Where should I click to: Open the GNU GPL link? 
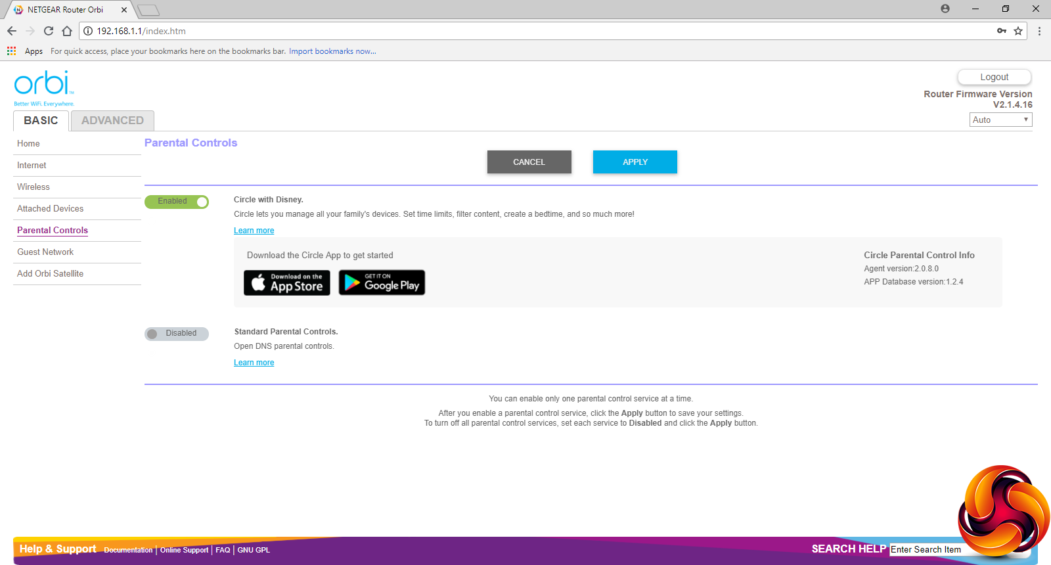254,551
